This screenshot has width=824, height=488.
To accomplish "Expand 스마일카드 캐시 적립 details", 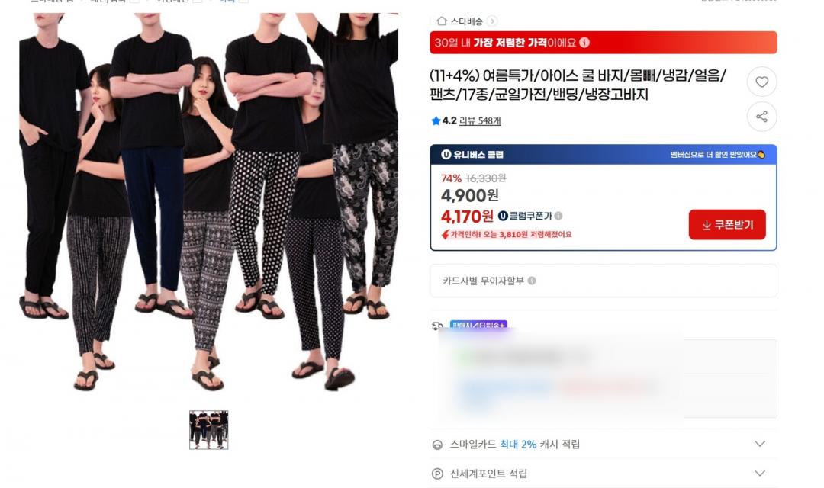I will point(759,444).
